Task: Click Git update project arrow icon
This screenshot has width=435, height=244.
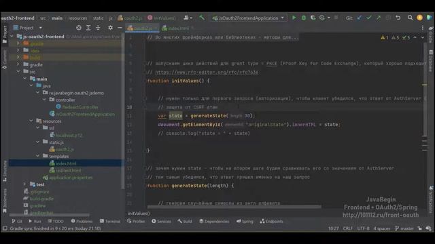Action: point(360,18)
